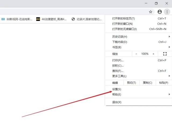Click the three-dot Chrome menu button
The height and width of the screenshot is (125, 172).
pyautogui.click(x=167, y=12)
